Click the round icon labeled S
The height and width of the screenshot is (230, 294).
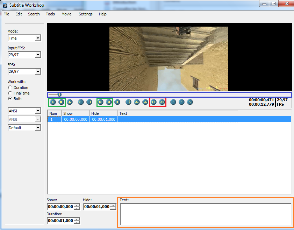pyautogui.click(x=190, y=102)
